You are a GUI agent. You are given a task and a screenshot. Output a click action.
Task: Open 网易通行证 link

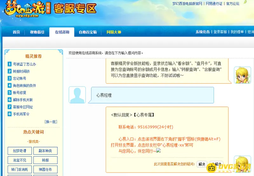[214, 4]
